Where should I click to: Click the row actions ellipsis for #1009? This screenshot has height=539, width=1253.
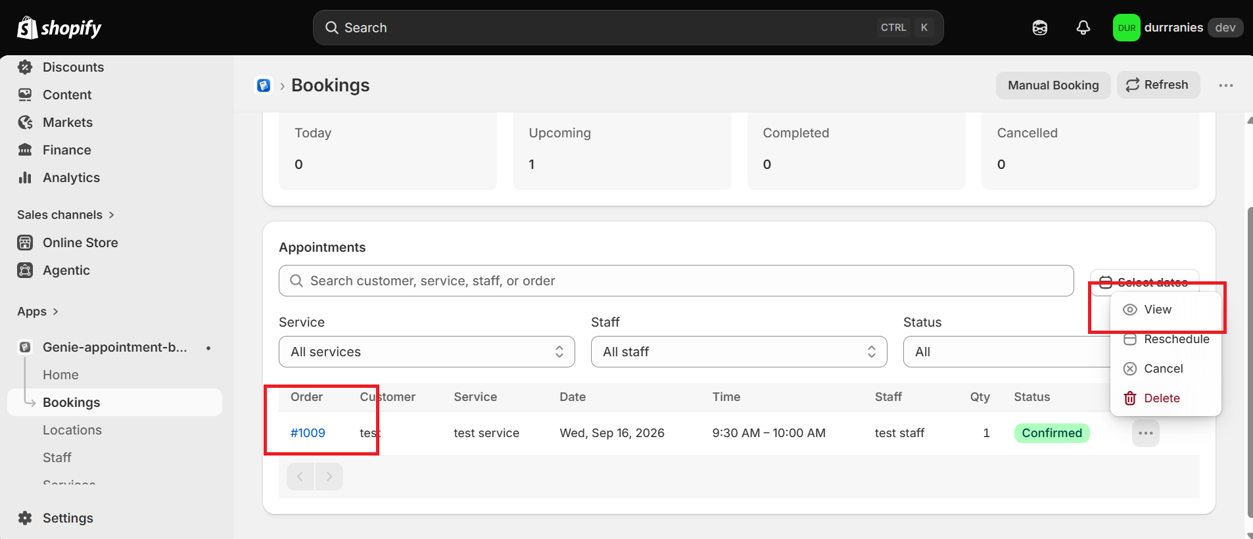[1146, 433]
